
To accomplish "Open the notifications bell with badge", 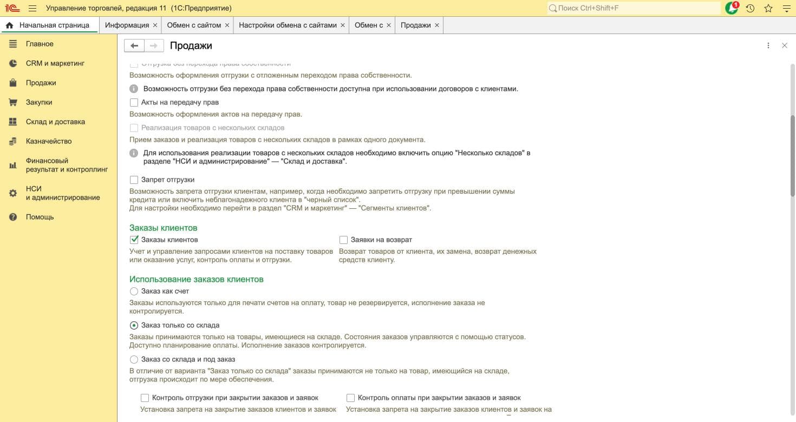I will click(x=732, y=8).
